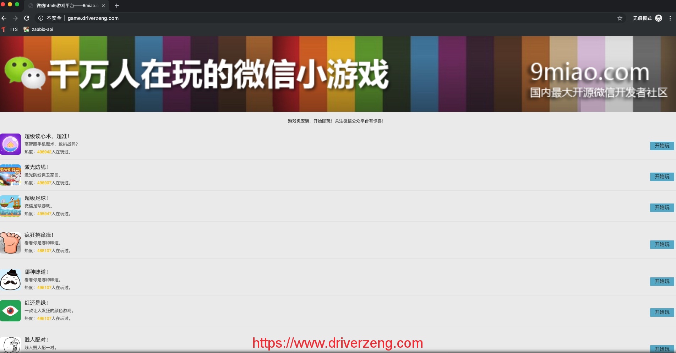Bookmark this page with the star icon
Image resolution: width=676 pixels, height=353 pixels.
tap(620, 18)
